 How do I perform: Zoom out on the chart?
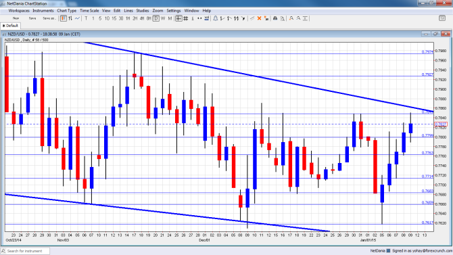click(x=298, y=18)
